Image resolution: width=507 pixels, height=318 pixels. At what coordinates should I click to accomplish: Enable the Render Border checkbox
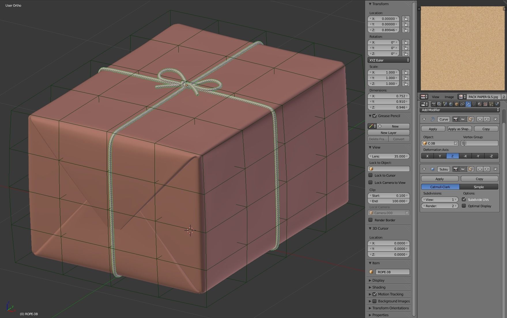pyautogui.click(x=371, y=220)
